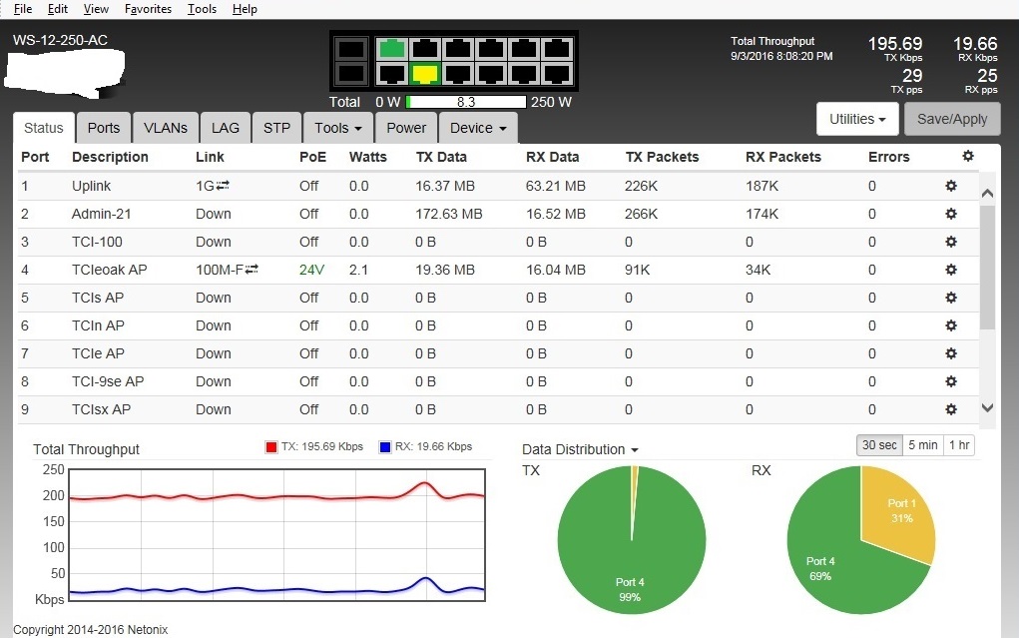Image resolution: width=1019 pixels, height=638 pixels.
Task: Click the gear icon for port 1 Uplink
Action: 950,186
